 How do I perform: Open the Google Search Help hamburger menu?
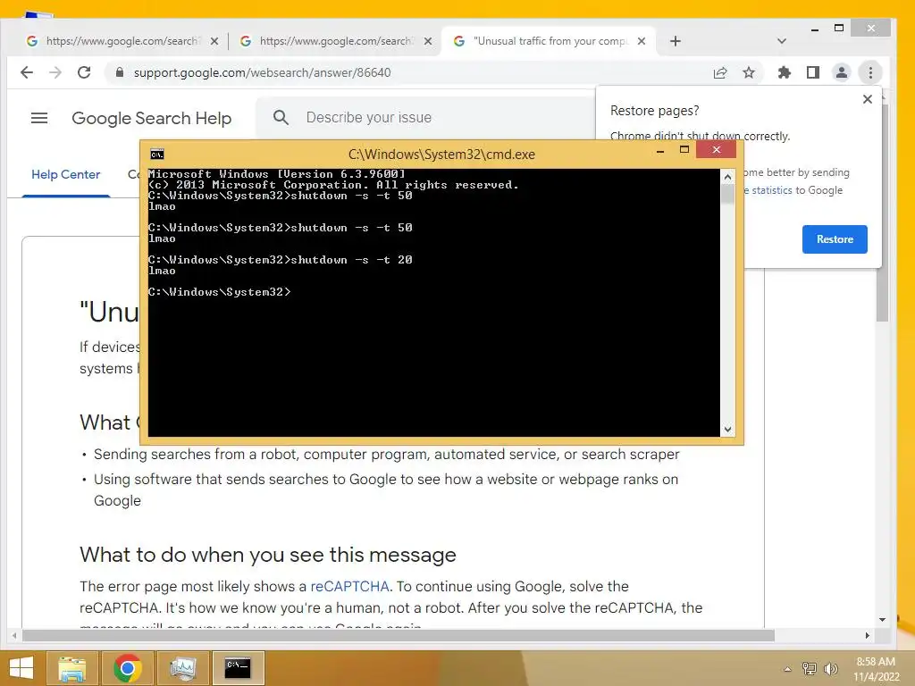tap(39, 118)
